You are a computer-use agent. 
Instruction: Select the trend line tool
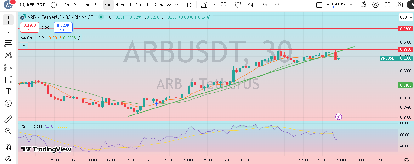point(8,32)
